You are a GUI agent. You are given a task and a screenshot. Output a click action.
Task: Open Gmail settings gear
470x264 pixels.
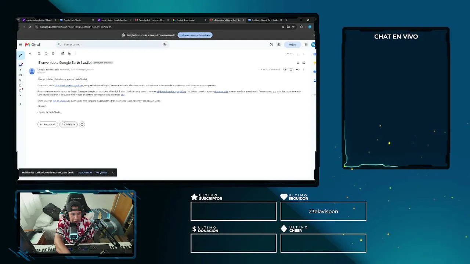click(x=279, y=44)
